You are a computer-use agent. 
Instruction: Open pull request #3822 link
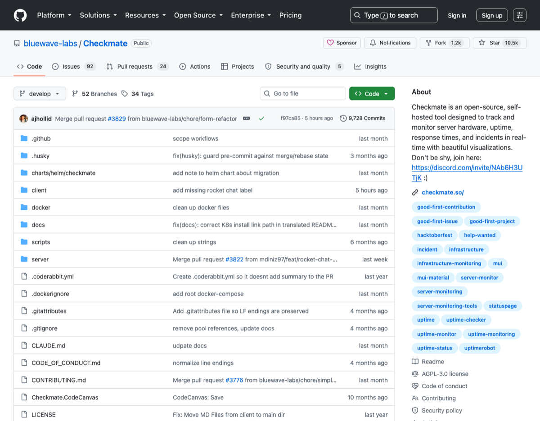234,259
